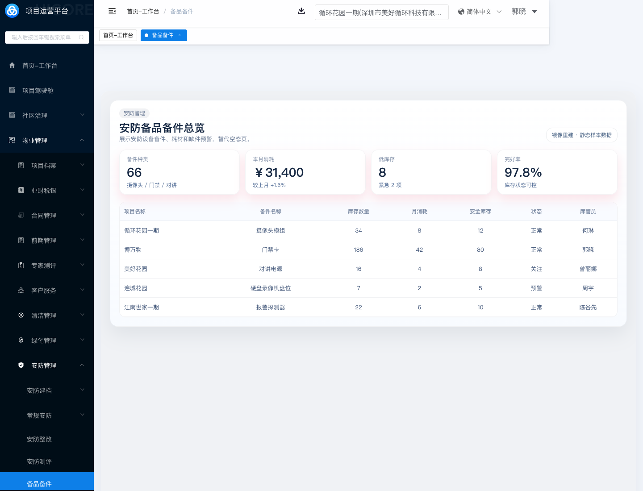Close the 备品备件 tab

180,35
